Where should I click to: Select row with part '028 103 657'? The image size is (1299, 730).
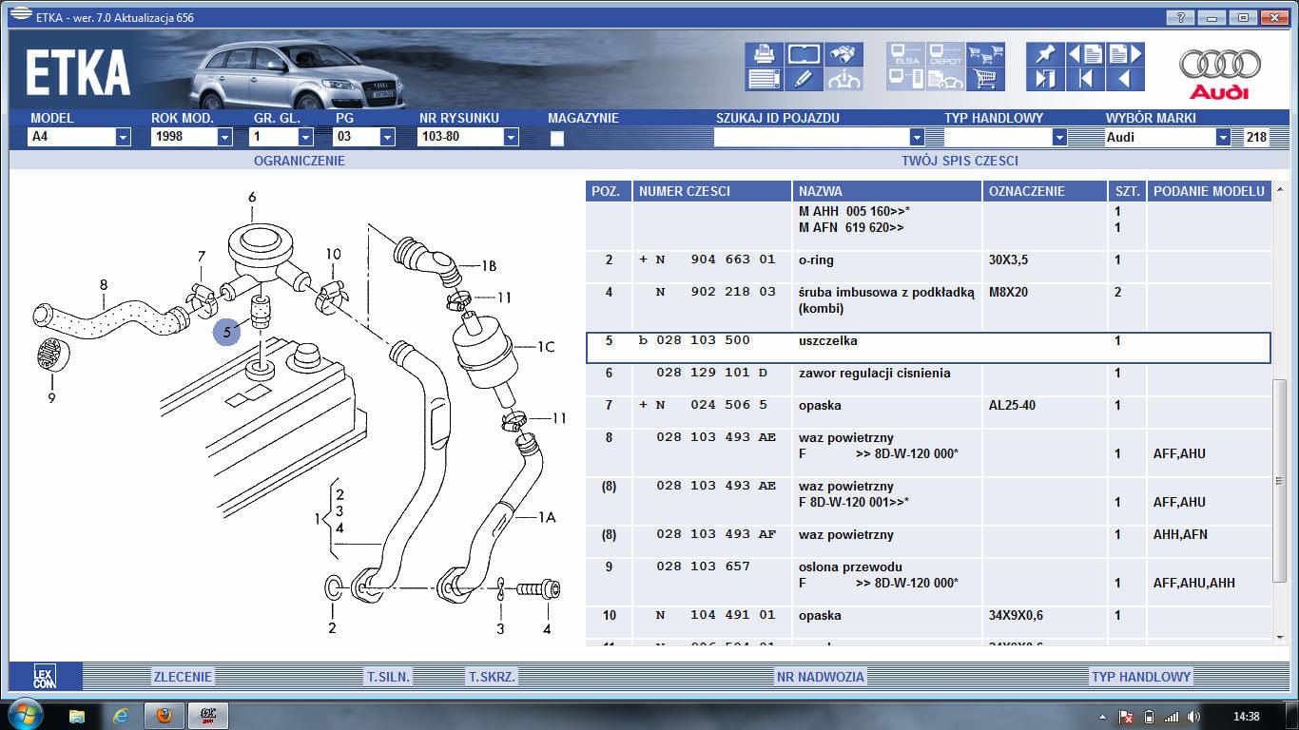click(928, 582)
